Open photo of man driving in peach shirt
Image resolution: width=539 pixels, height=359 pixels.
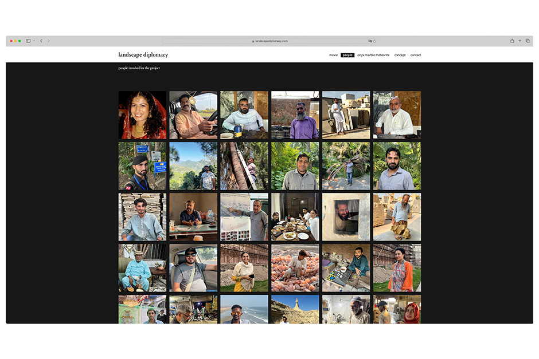[193, 115]
